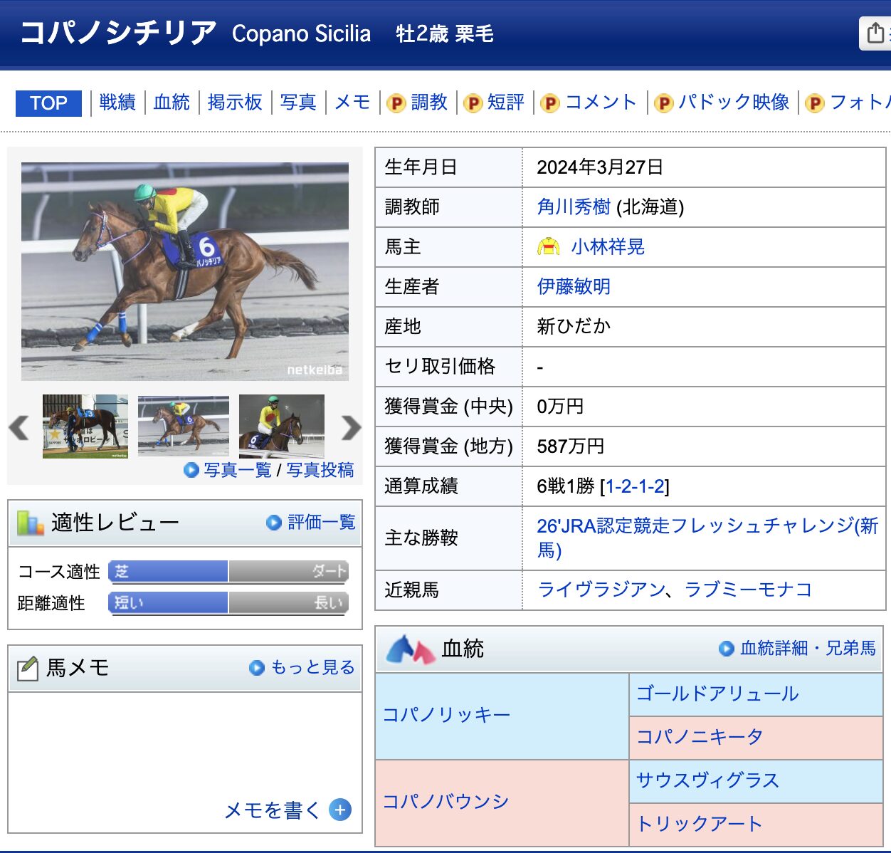The height and width of the screenshot is (853, 891).
Task: Click the 適性レビュー bar chart icon
Action: (x=31, y=523)
